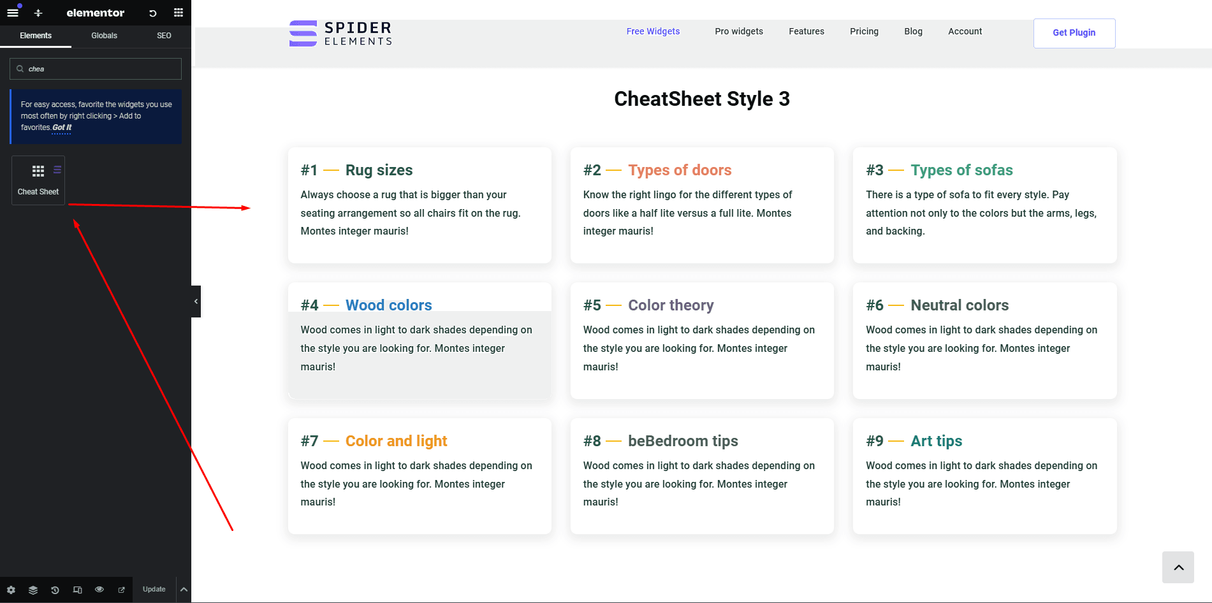Dismiss tip by clicking Got It
The width and height of the screenshot is (1212, 603).
click(x=62, y=127)
